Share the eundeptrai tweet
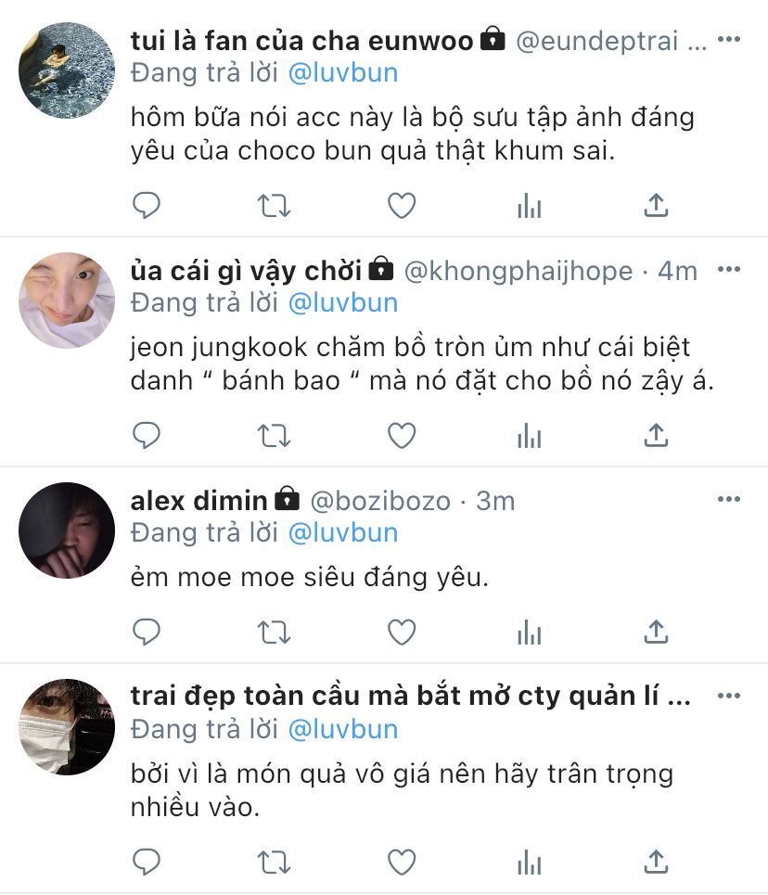This screenshot has height=895, width=768. point(656,206)
